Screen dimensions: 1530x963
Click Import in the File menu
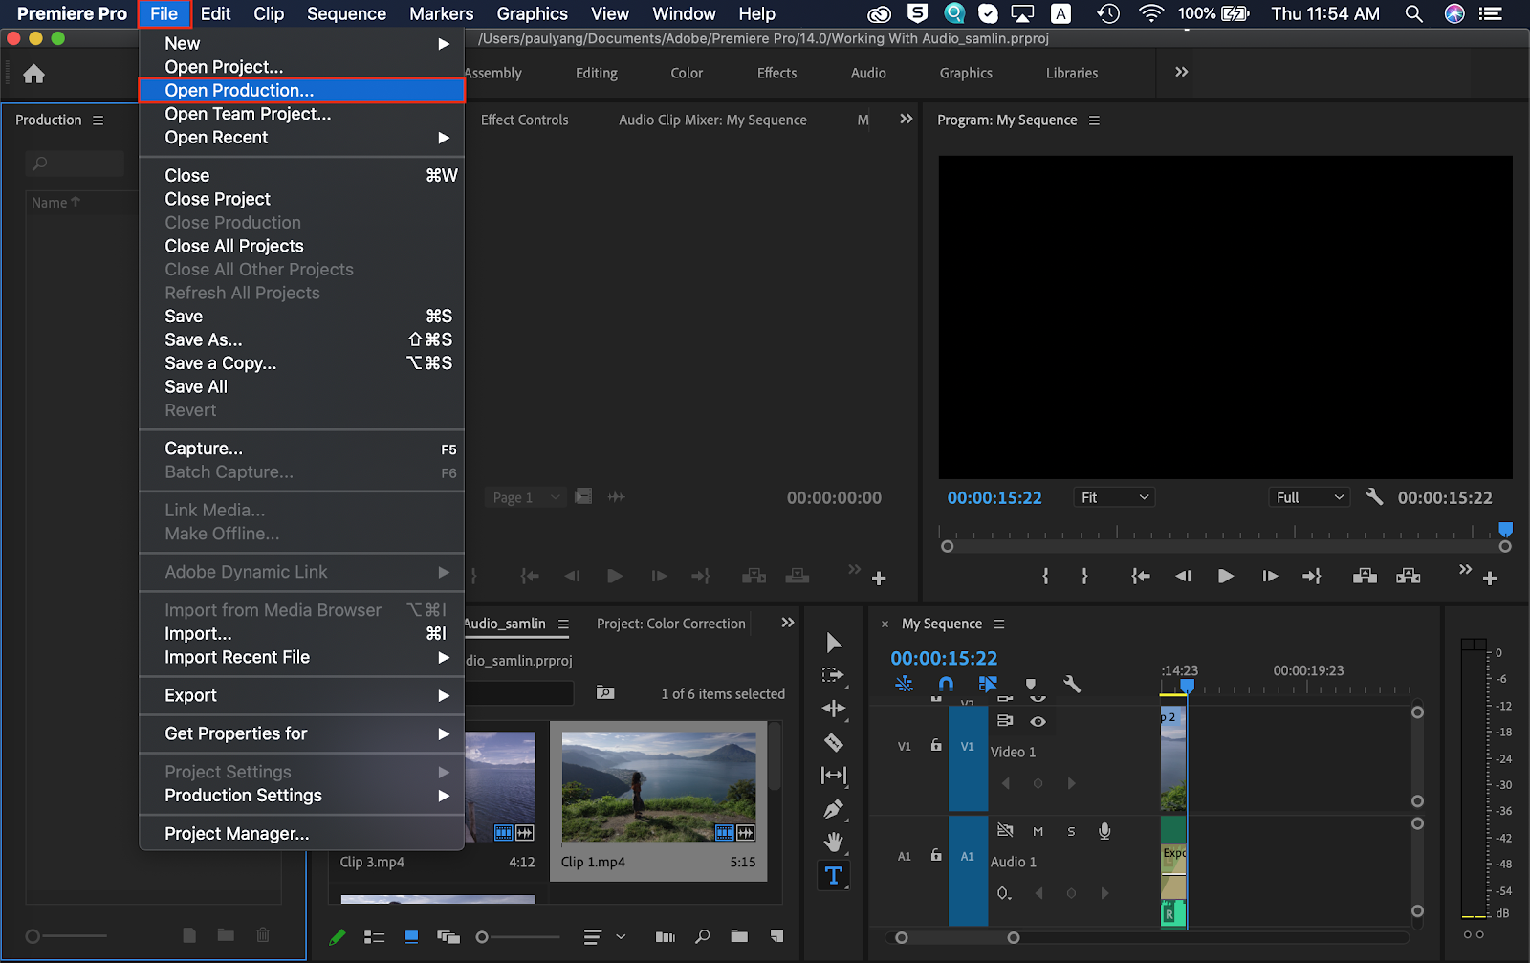(x=302, y=634)
